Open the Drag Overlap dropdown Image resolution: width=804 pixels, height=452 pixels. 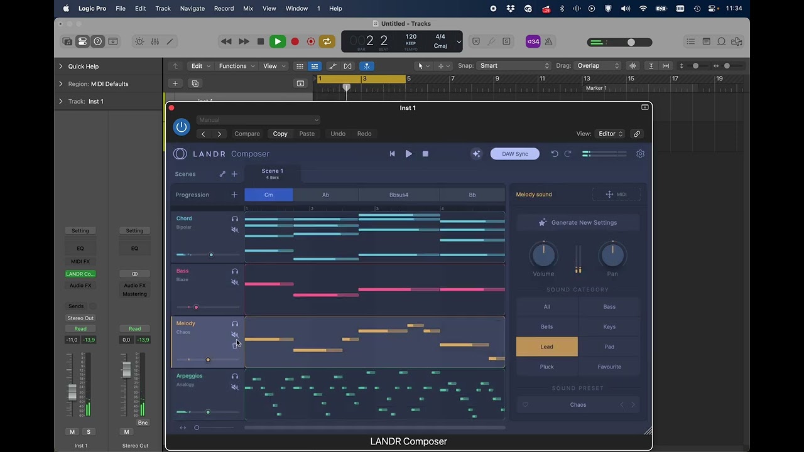598,66
